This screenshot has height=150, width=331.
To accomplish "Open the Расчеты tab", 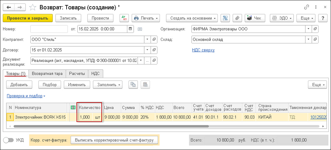I will click(77, 74).
